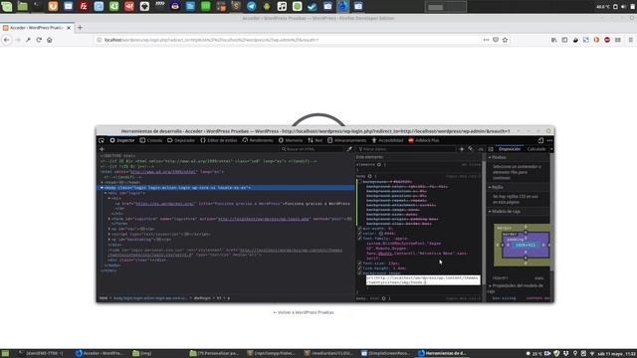Select the body element row in markup

click(x=226, y=188)
